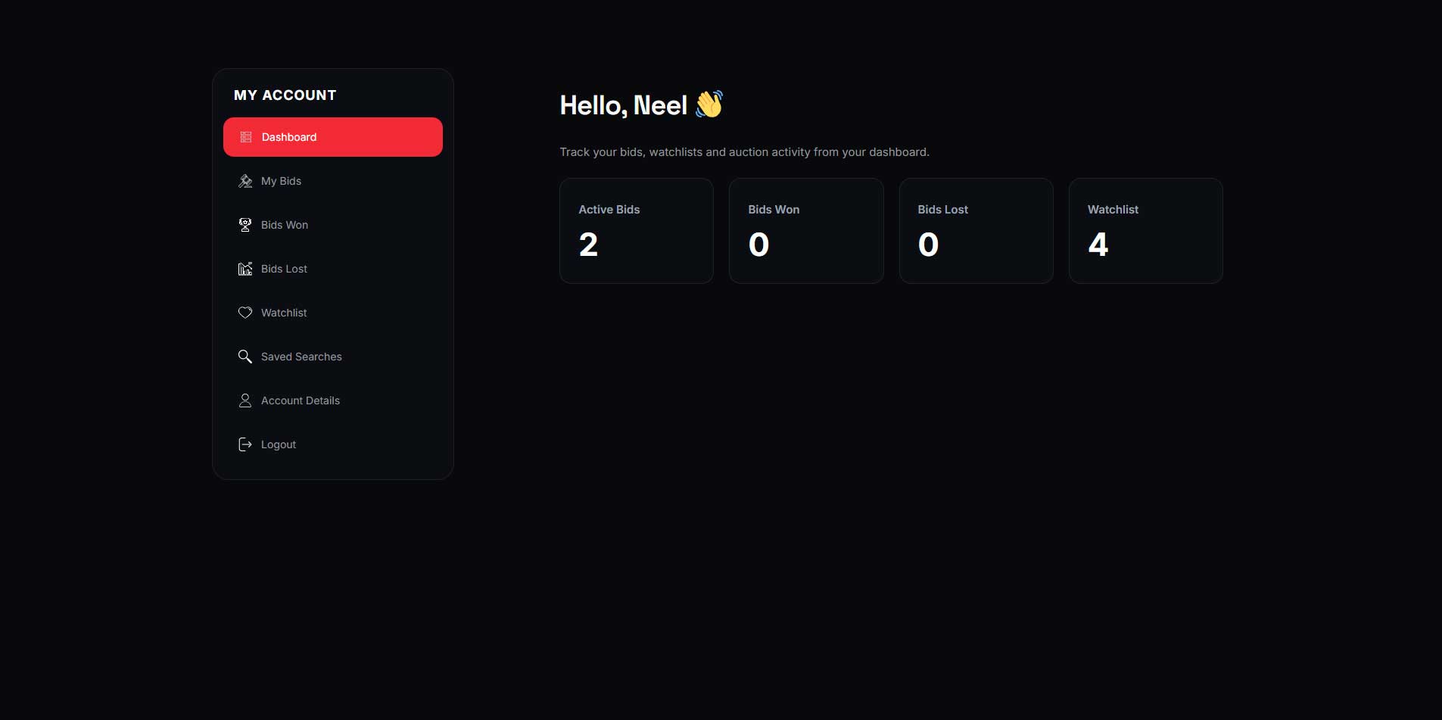Select the Bids Won stat card
This screenshot has height=720, width=1442.
[x=806, y=231]
